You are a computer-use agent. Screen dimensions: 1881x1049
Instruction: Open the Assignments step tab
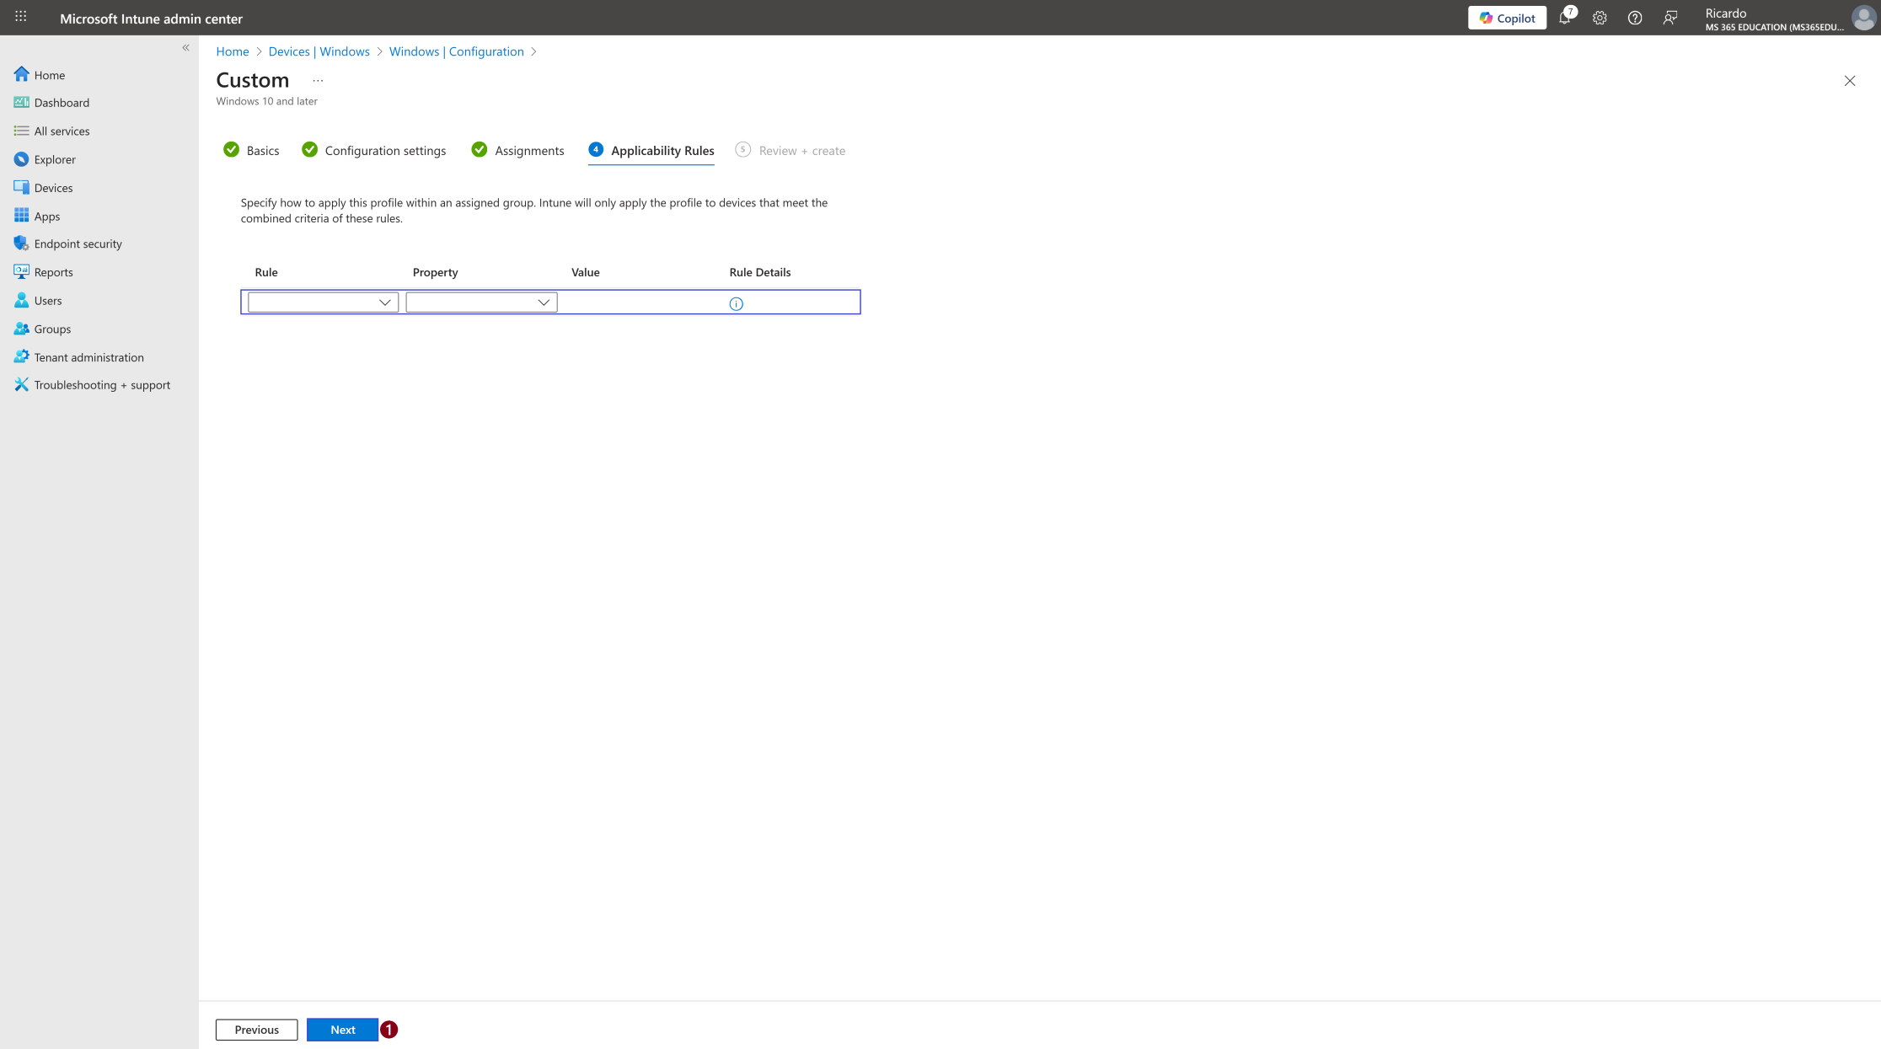(x=517, y=150)
